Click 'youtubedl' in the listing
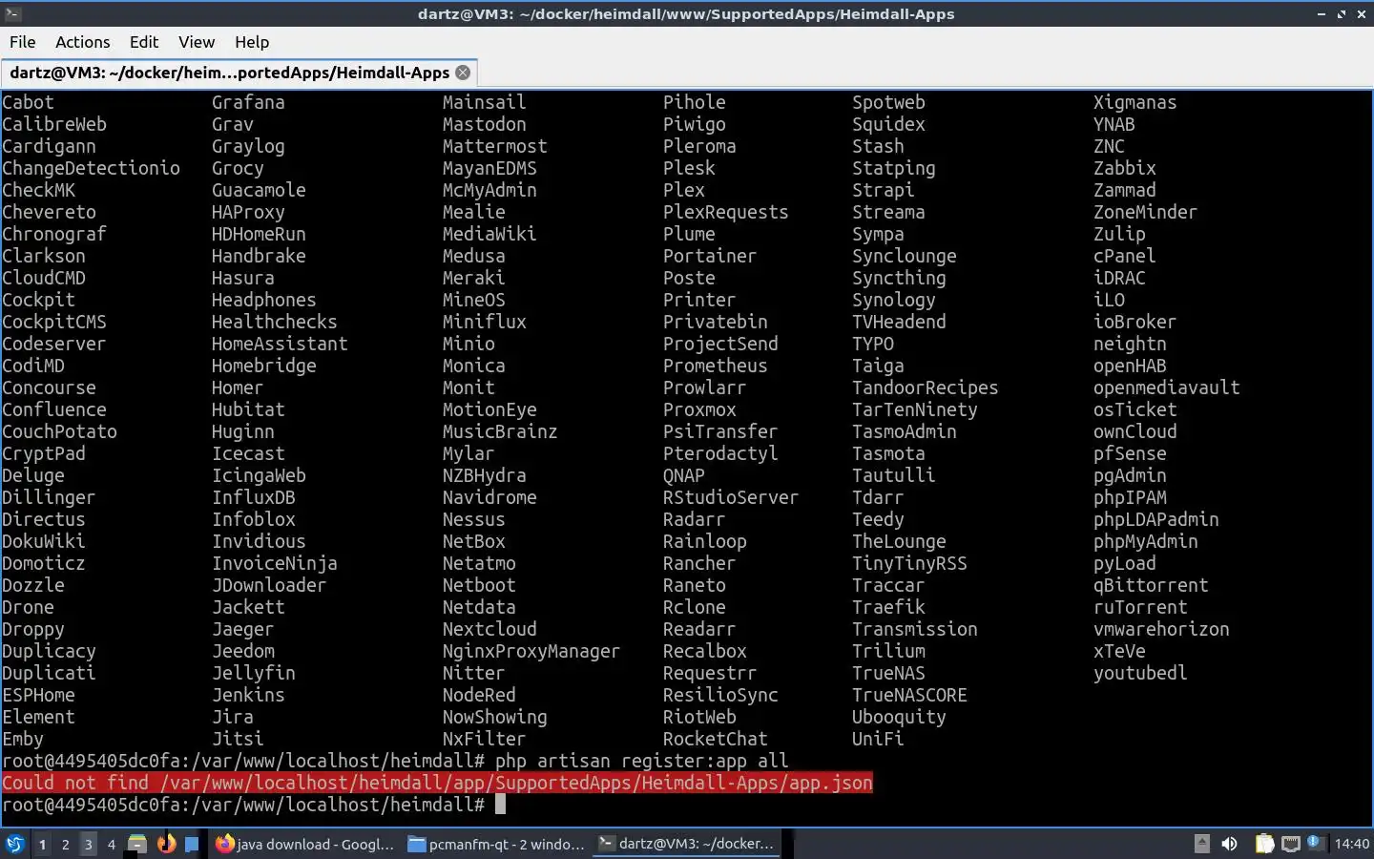The height and width of the screenshot is (859, 1374). [1140, 673]
